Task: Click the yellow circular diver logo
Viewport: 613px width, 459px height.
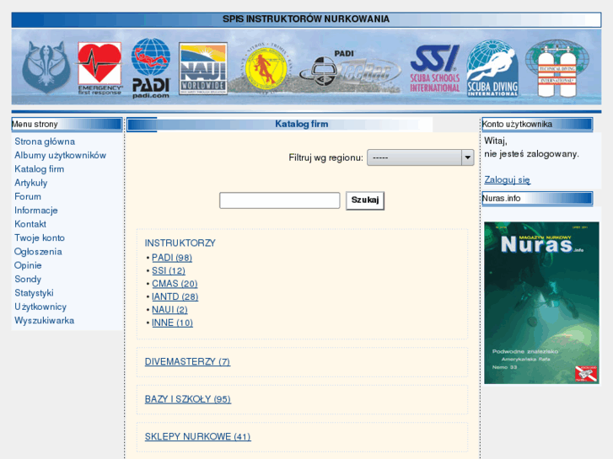Action: [266, 67]
